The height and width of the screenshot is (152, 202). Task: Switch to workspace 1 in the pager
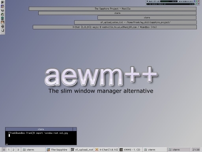(9, 150)
